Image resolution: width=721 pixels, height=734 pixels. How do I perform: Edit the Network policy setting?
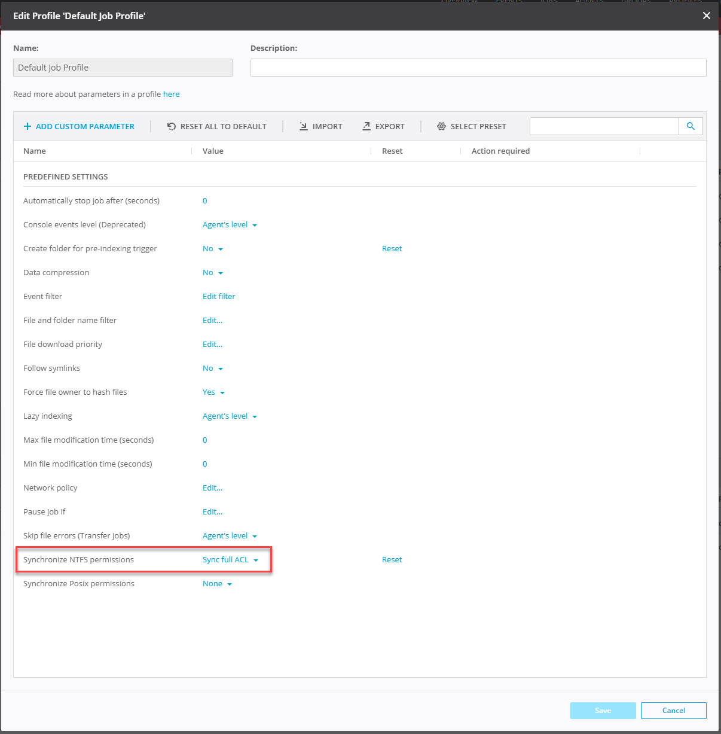click(212, 488)
